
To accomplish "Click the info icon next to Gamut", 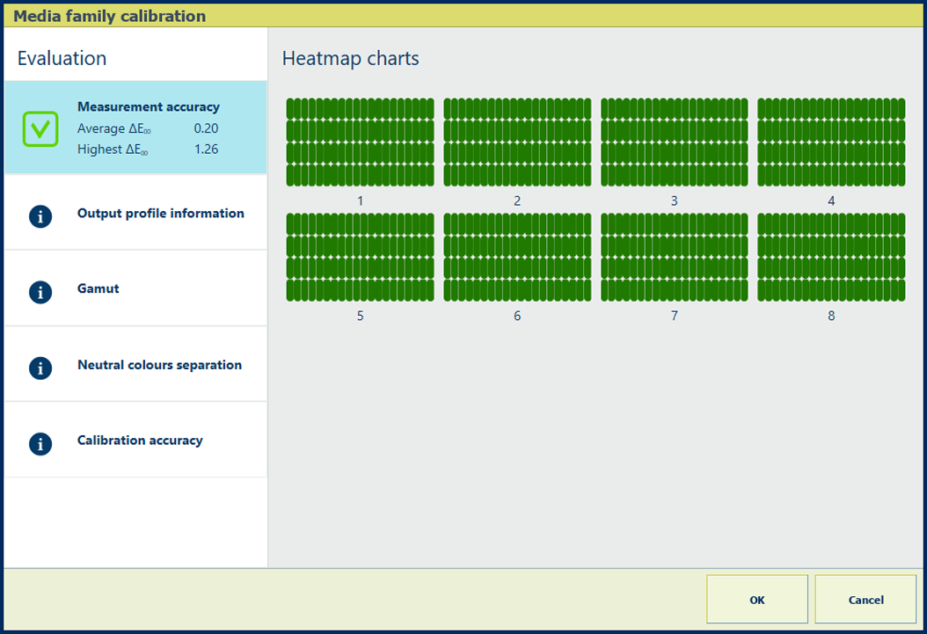I will (x=40, y=292).
